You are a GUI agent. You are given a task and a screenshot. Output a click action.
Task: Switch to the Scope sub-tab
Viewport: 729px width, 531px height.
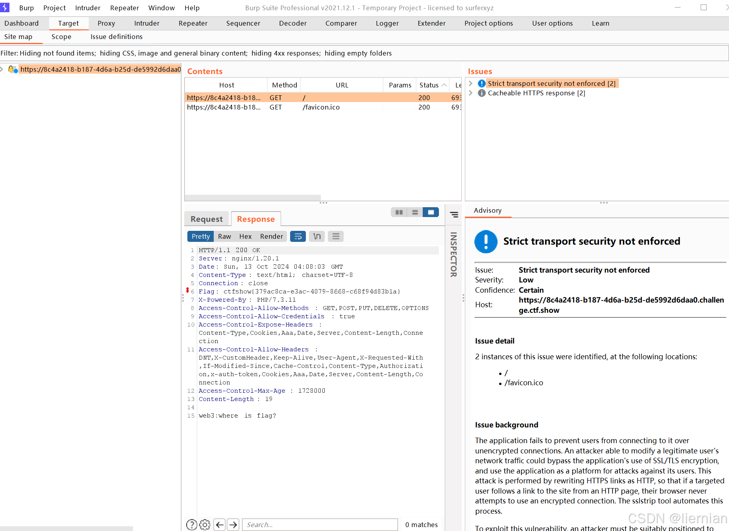(61, 37)
